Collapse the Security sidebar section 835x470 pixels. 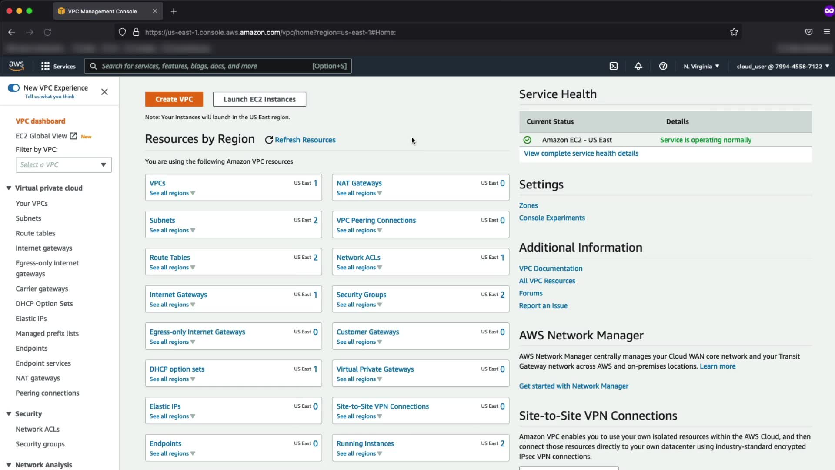9,414
